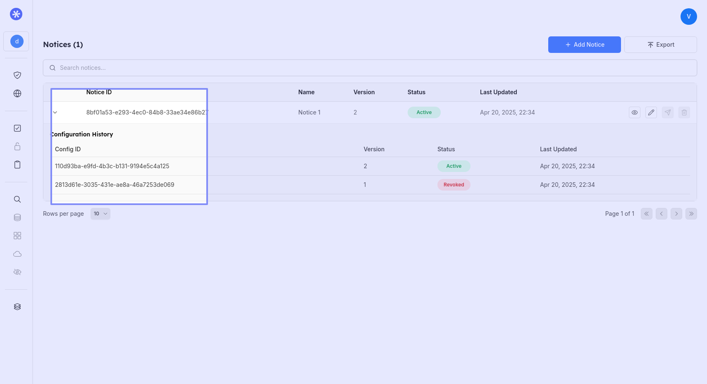The height and width of the screenshot is (384, 707).
Task: Open the workspace 'd' switcher
Action: point(17,41)
